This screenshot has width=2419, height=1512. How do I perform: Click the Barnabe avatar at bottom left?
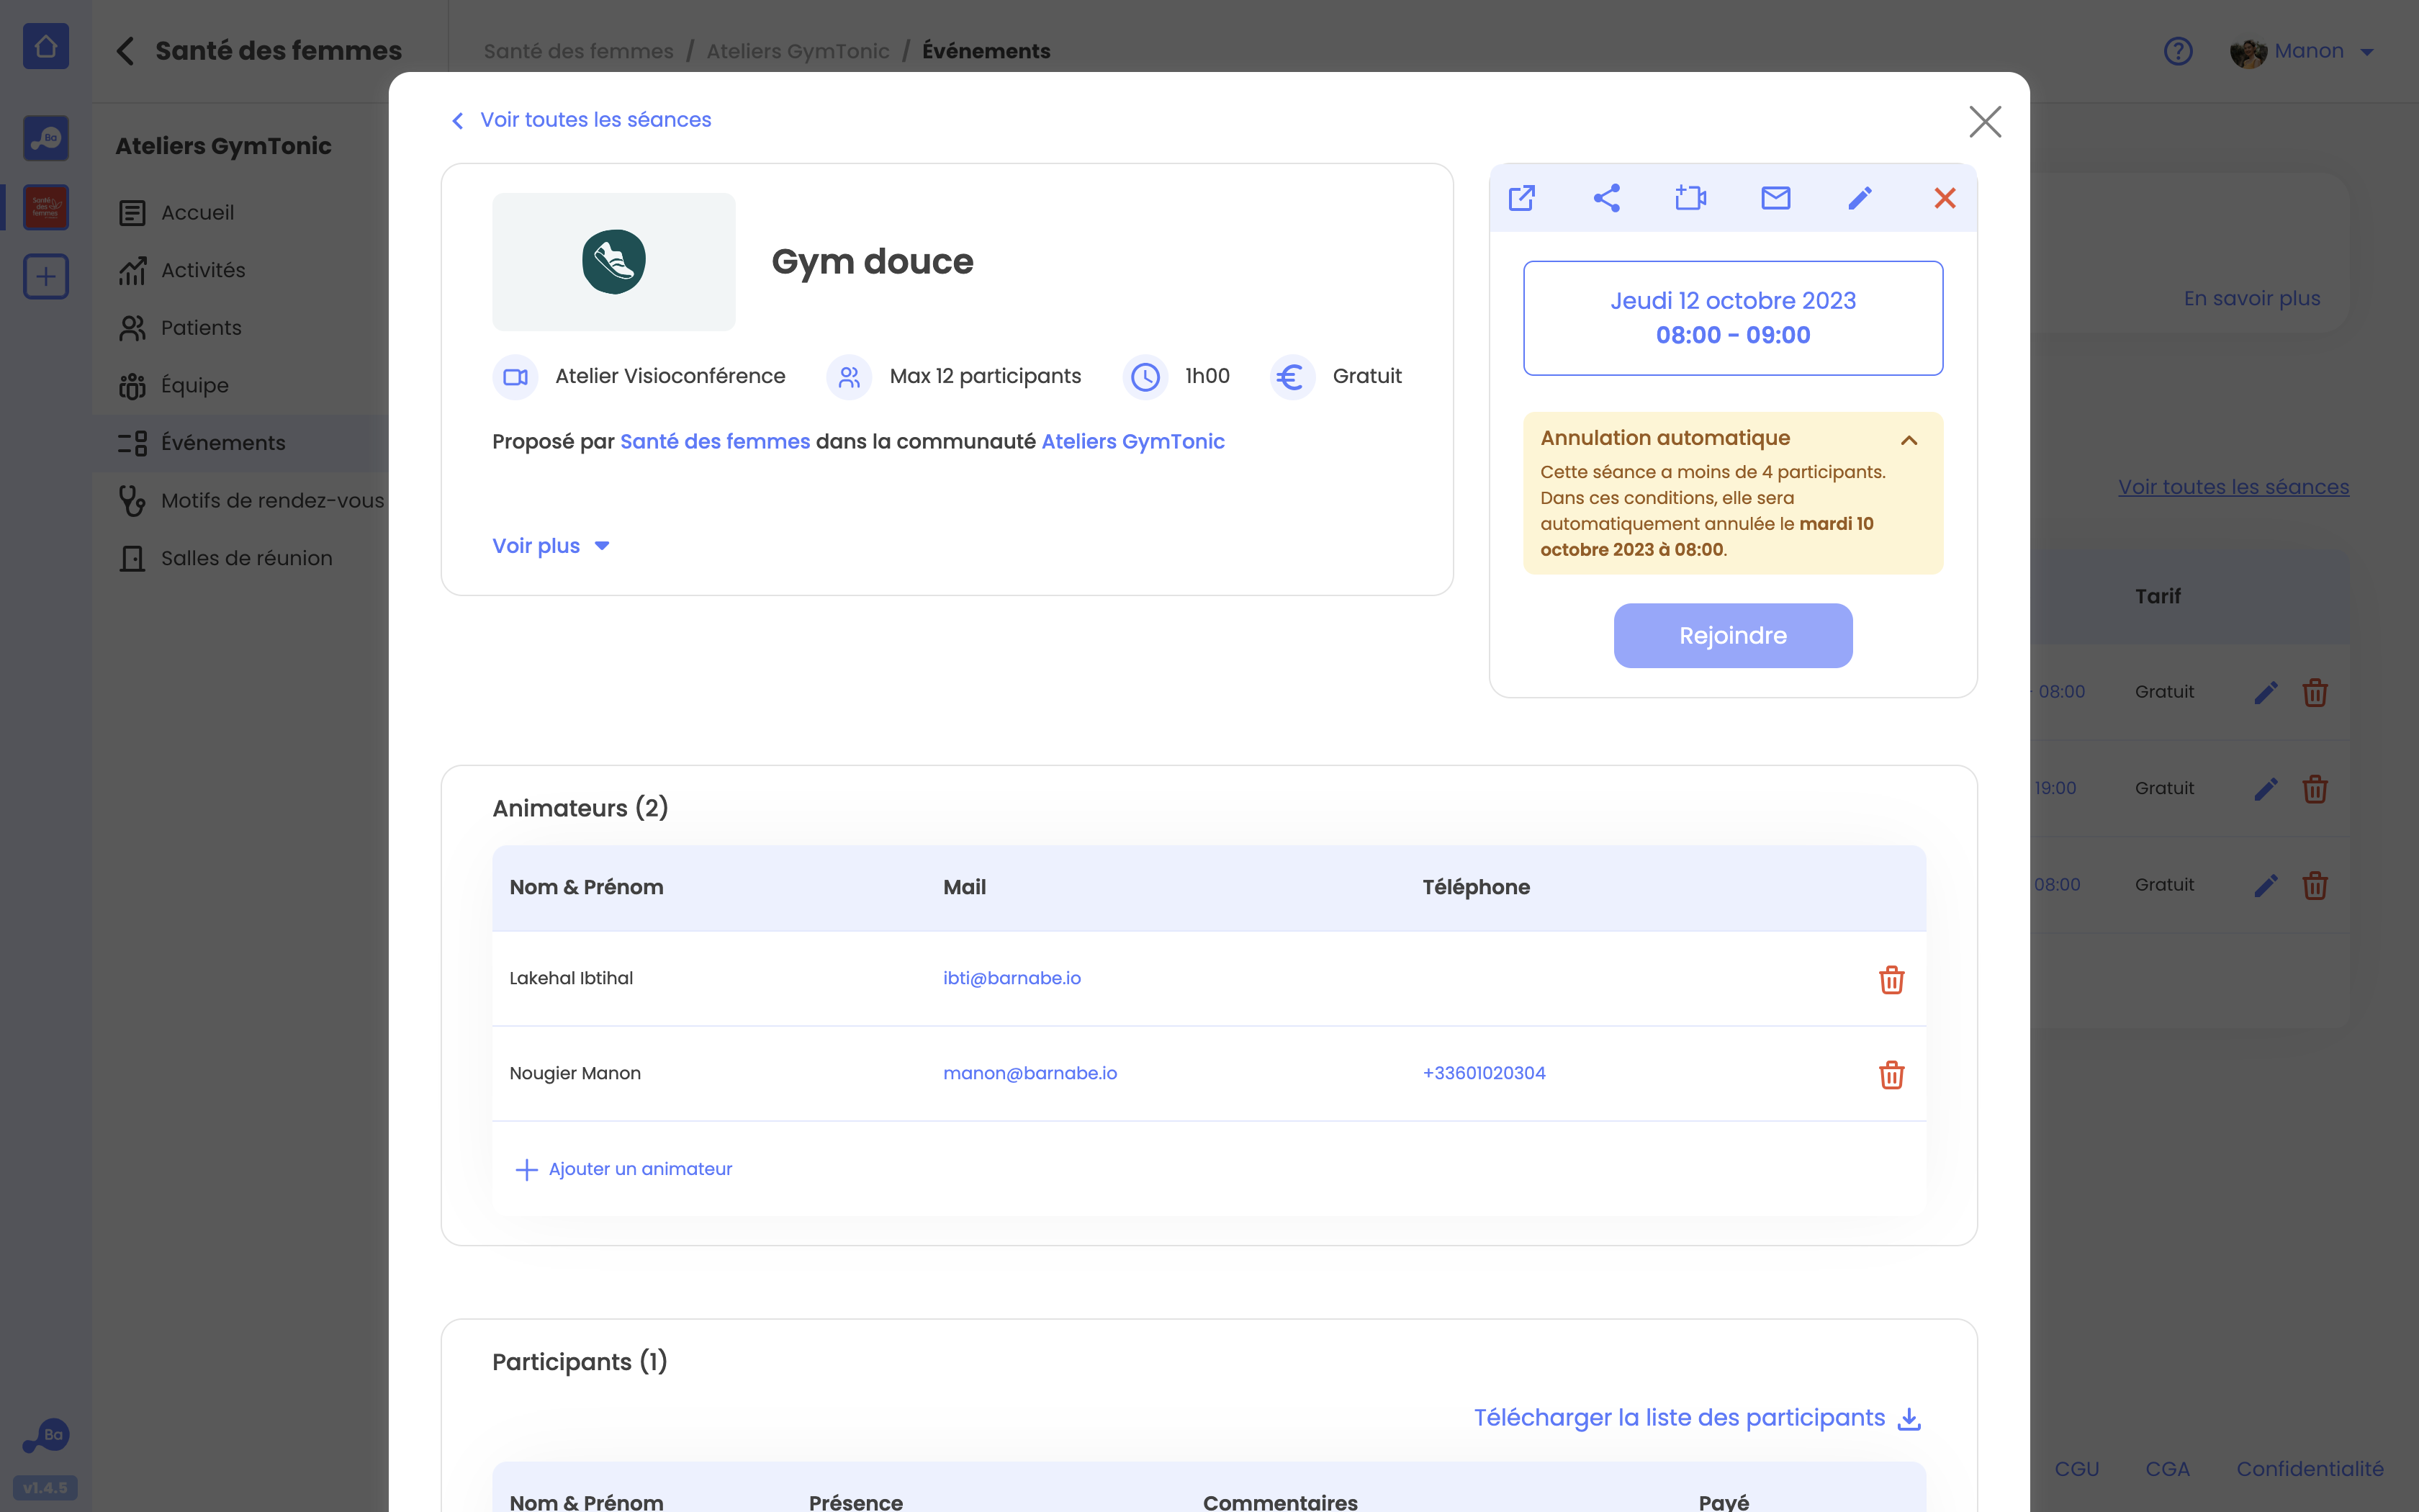pos(46,1436)
